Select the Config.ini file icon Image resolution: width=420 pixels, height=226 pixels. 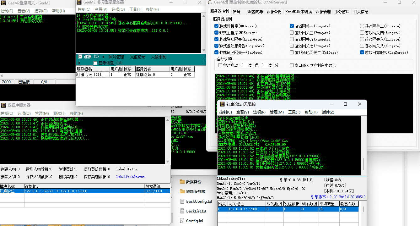click(182, 221)
